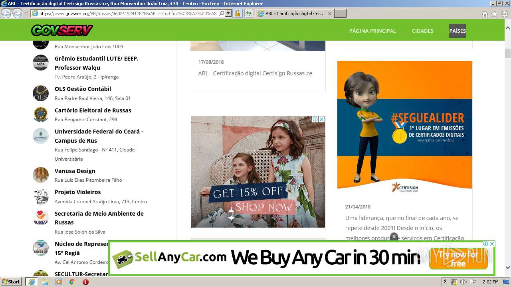Open Projeto Violeiros link
The width and height of the screenshot is (511, 287).
[x=78, y=192]
